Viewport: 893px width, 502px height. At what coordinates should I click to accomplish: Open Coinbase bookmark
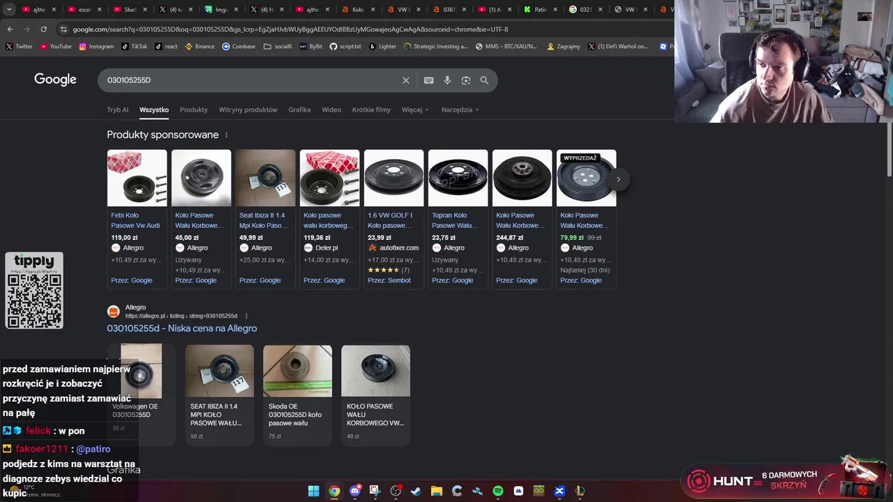pos(239,47)
